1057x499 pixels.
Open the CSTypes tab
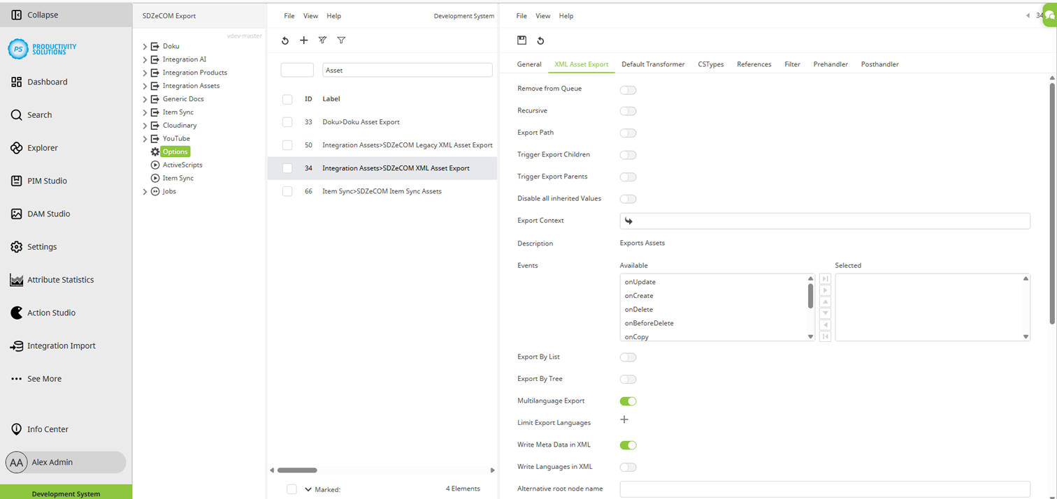click(x=711, y=64)
